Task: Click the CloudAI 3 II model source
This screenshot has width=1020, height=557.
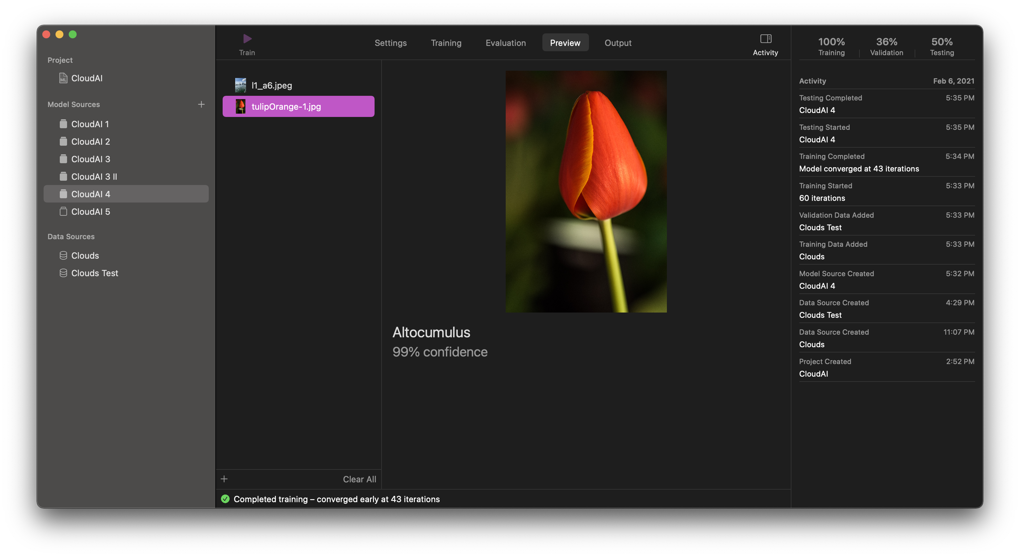Action: (x=94, y=176)
